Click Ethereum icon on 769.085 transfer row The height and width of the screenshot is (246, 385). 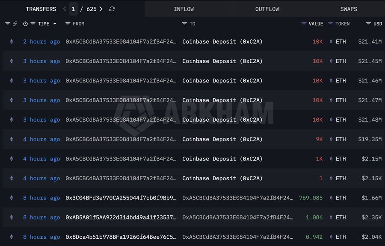(x=12, y=198)
